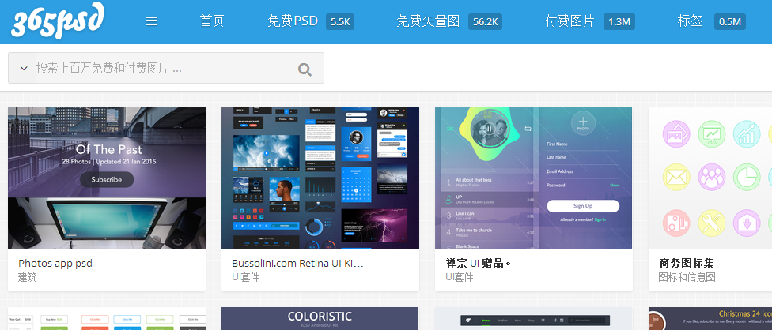Open Photos app psd thumbnail
Viewport: 772px width, 330px height.
click(107, 178)
